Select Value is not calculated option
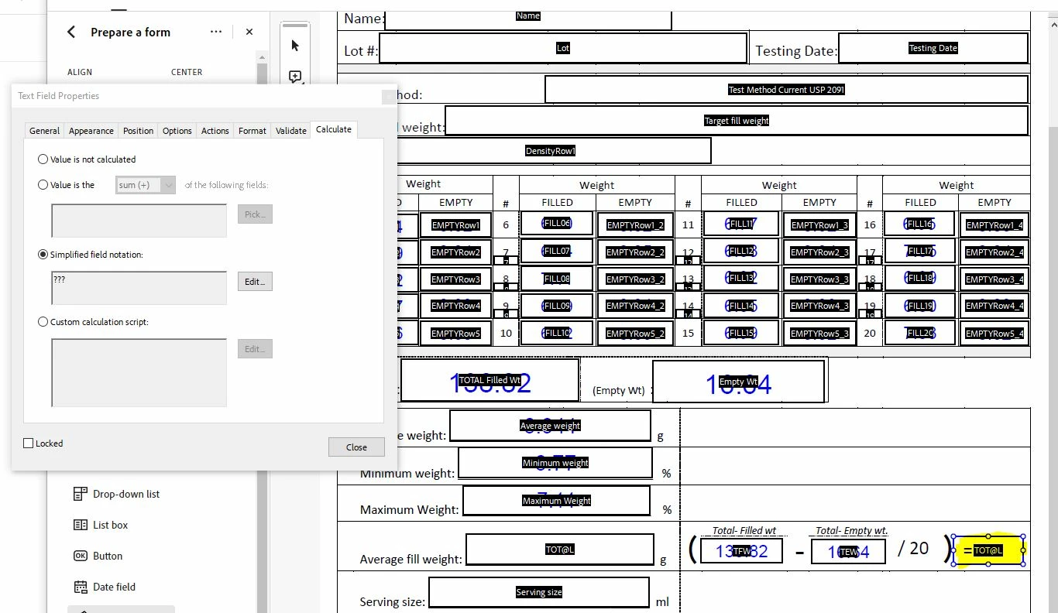 click(x=43, y=159)
